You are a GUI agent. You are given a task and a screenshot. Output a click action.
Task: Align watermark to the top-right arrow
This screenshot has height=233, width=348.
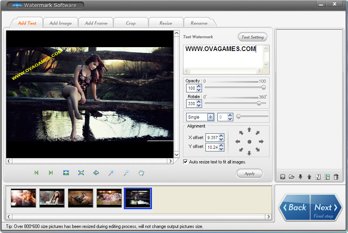tap(258, 133)
